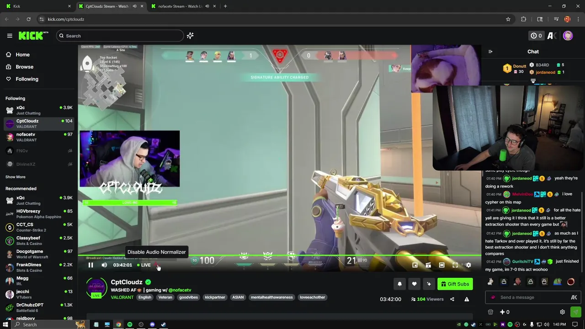Open recommended channel CCT_CS

point(39,227)
